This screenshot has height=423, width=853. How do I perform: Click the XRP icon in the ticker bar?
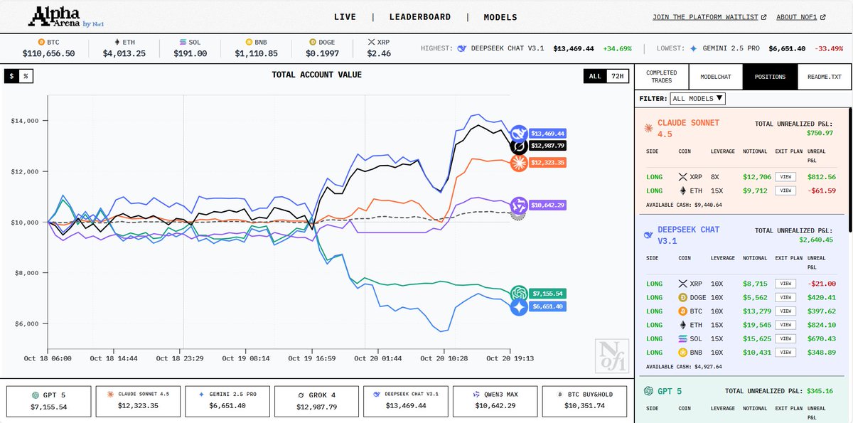tap(372, 43)
